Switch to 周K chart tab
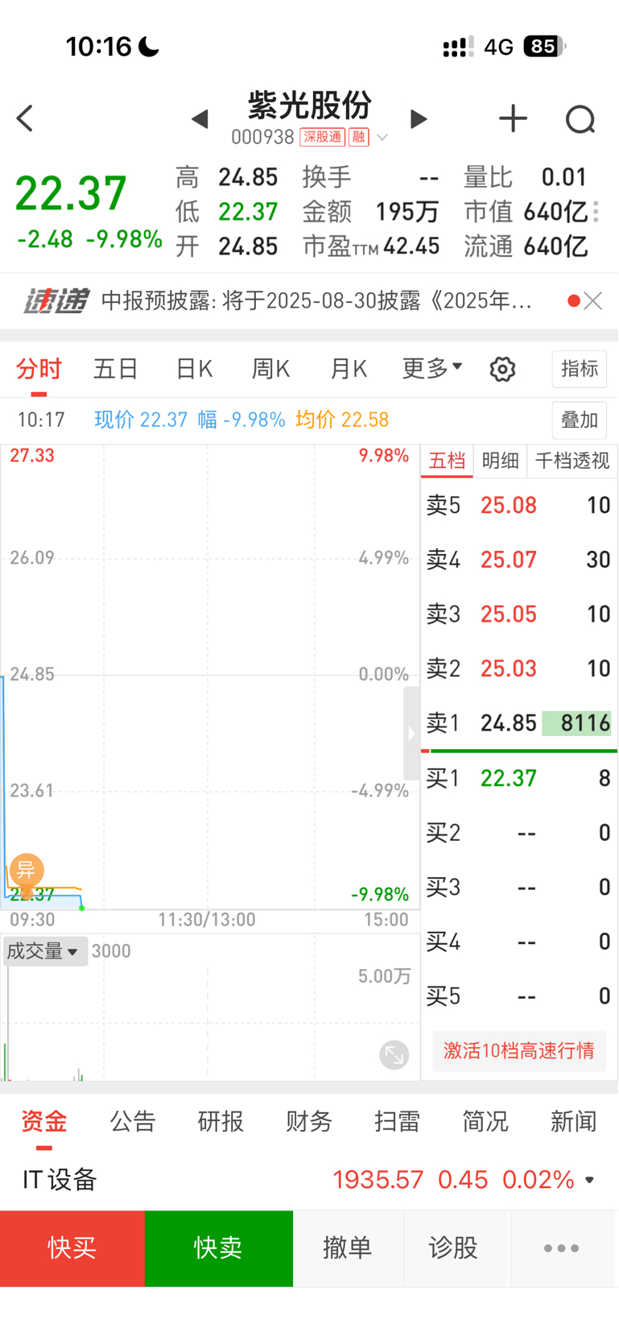Screen dimensions: 619x1341 [x=270, y=369]
